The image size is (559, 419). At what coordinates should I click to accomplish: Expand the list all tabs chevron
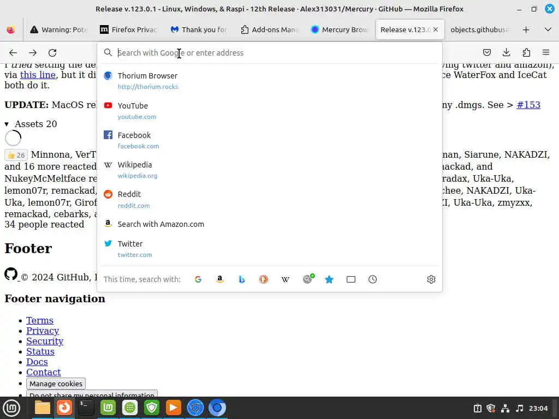point(548,30)
